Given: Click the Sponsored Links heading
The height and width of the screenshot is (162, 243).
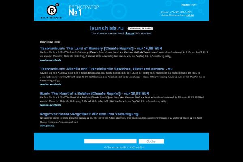Looking at the screenshot, I should pyautogui.click(x=50, y=42).
